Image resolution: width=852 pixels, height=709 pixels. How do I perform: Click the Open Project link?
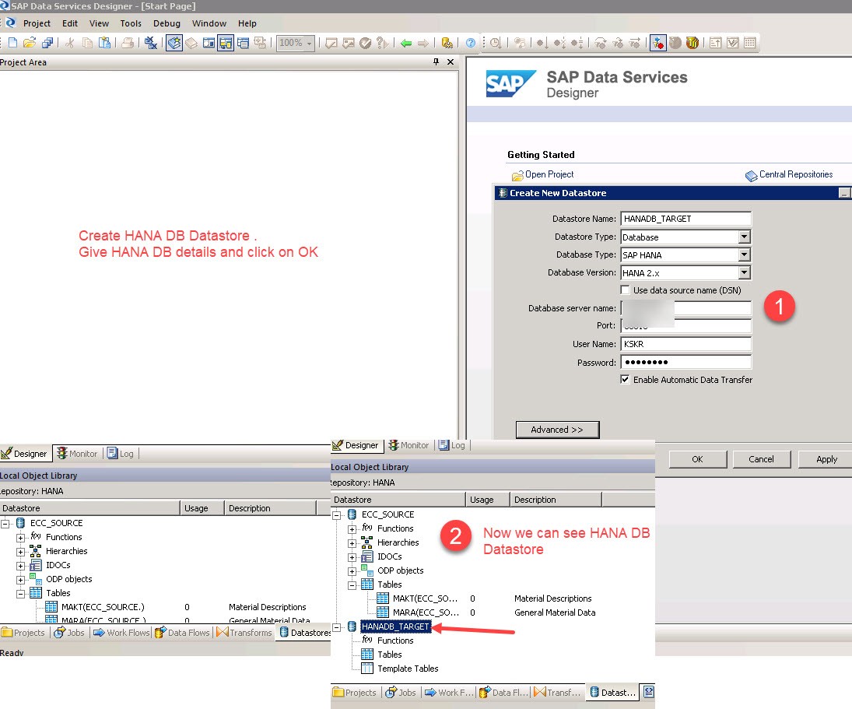pyautogui.click(x=549, y=174)
